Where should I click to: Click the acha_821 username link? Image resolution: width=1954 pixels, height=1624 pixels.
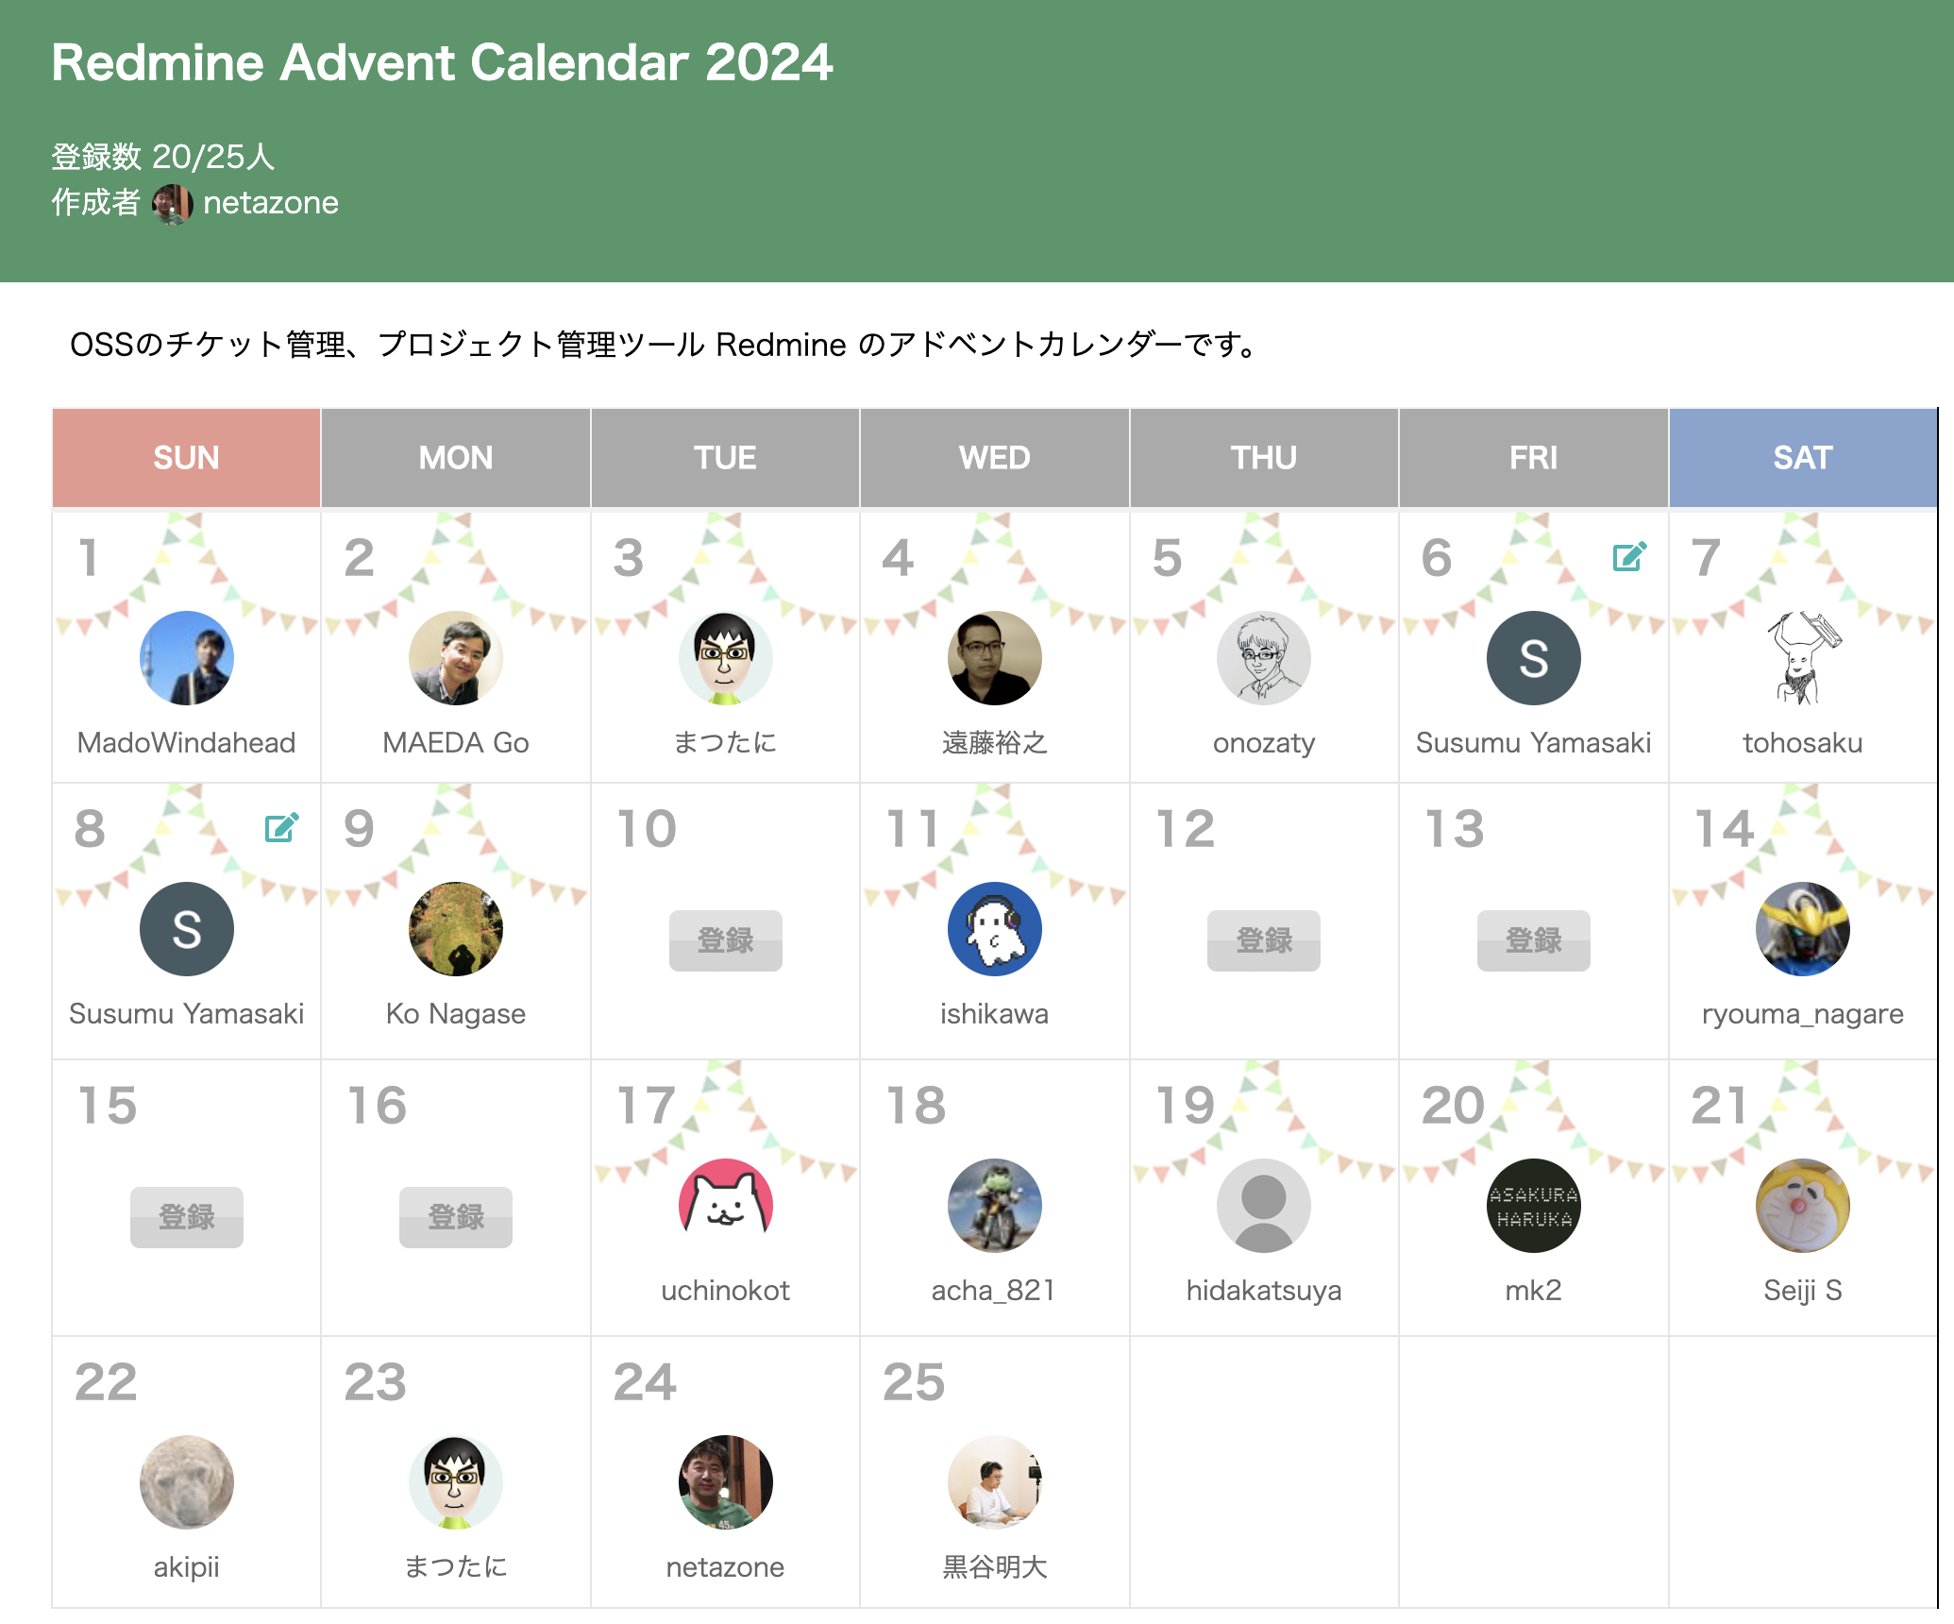click(993, 1291)
